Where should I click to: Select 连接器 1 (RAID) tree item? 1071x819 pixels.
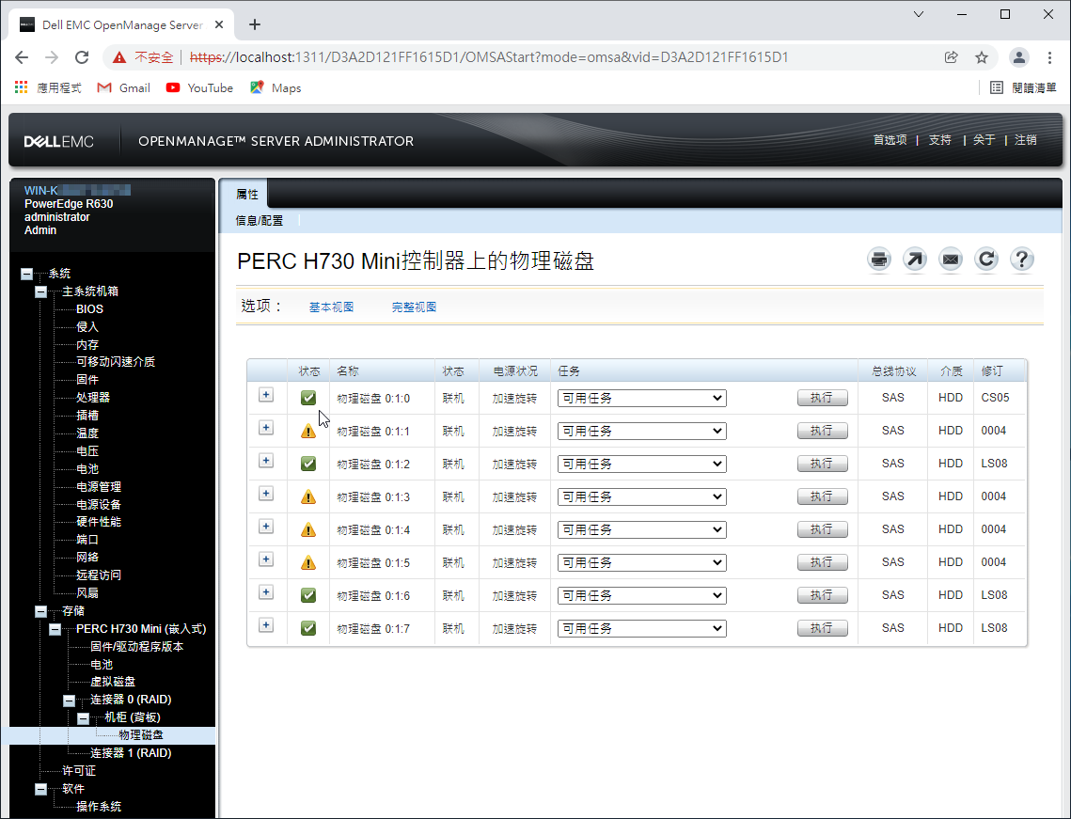(131, 753)
